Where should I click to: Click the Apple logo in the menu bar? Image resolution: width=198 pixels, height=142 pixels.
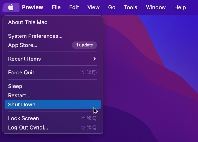point(11,7)
